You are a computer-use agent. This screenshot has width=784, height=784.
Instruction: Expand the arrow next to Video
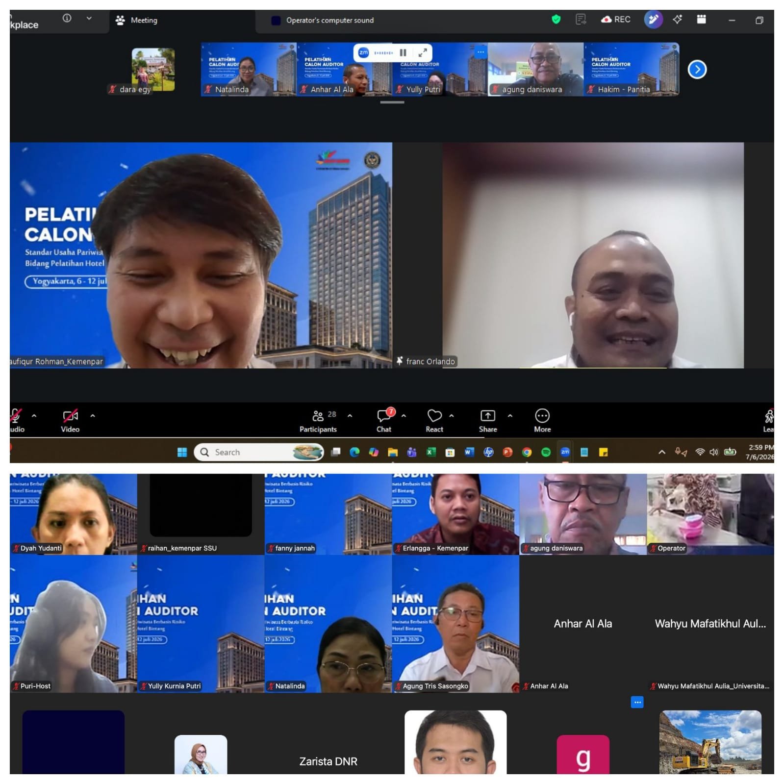click(x=93, y=416)
